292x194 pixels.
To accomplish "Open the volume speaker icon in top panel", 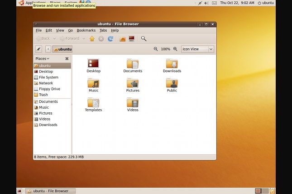I will (x=206, y=3).
